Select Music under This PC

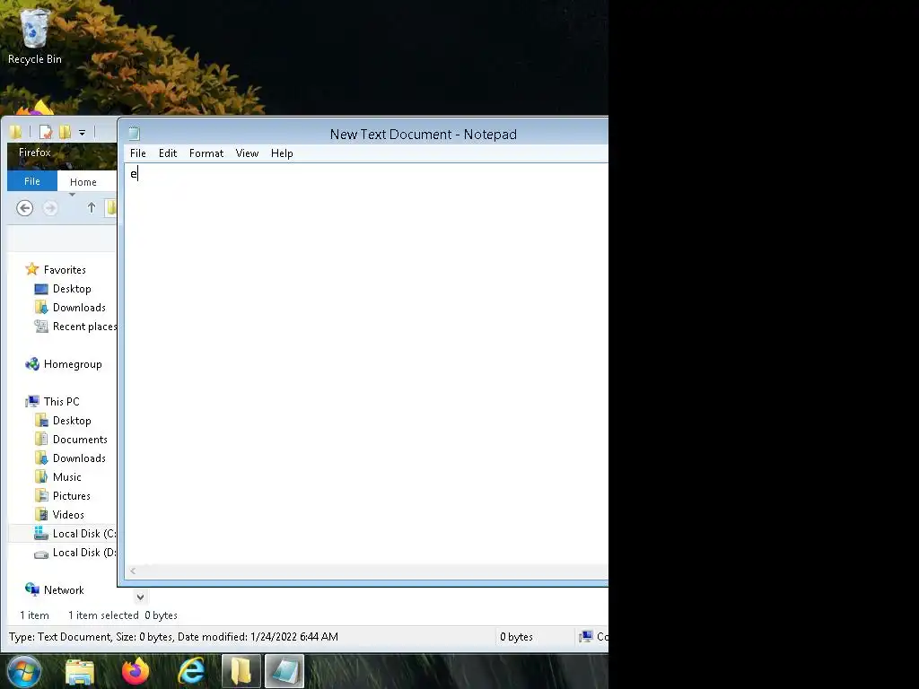click(66, 477)
